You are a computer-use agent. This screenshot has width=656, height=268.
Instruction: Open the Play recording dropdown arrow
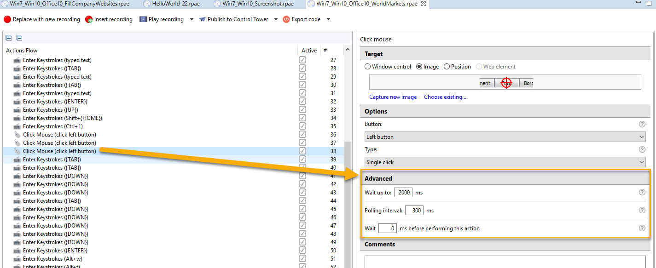pos(192,19)
